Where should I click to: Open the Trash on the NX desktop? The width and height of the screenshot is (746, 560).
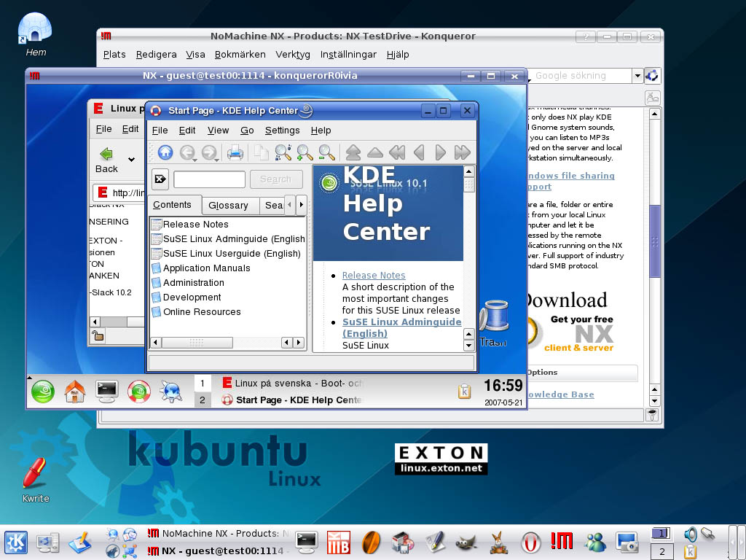[x=496, y=316]
